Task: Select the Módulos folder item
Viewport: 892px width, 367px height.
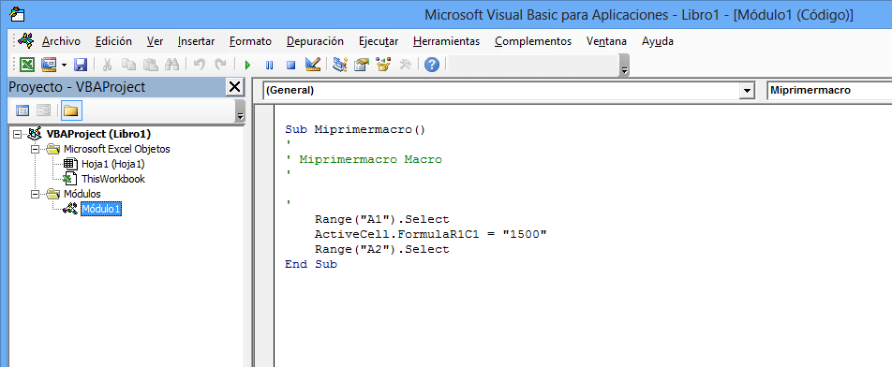Action: [x=82, y=194]
